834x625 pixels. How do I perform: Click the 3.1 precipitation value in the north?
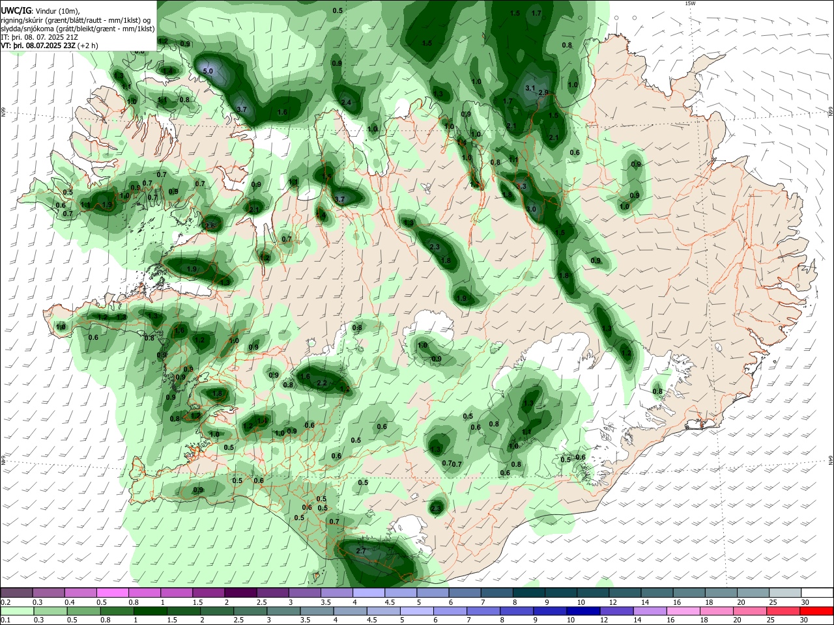click(530, 88)
